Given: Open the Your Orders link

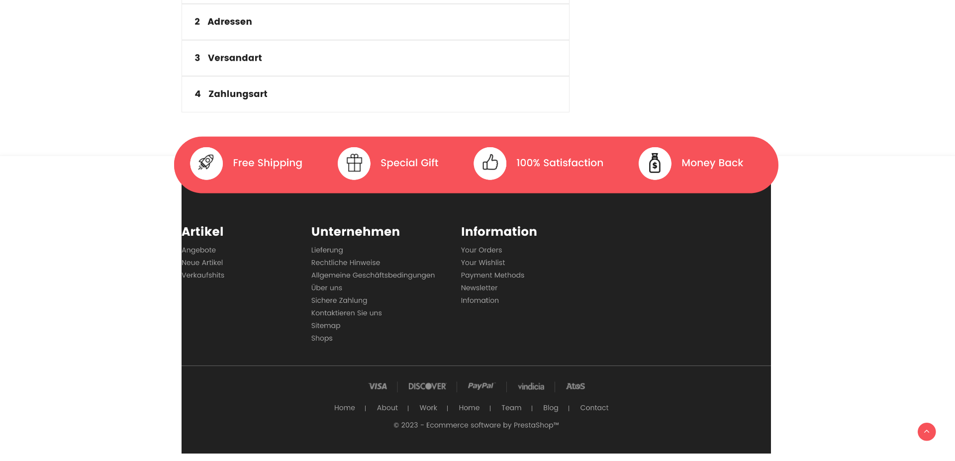Looking at the screenshot, I should [481, 250].
